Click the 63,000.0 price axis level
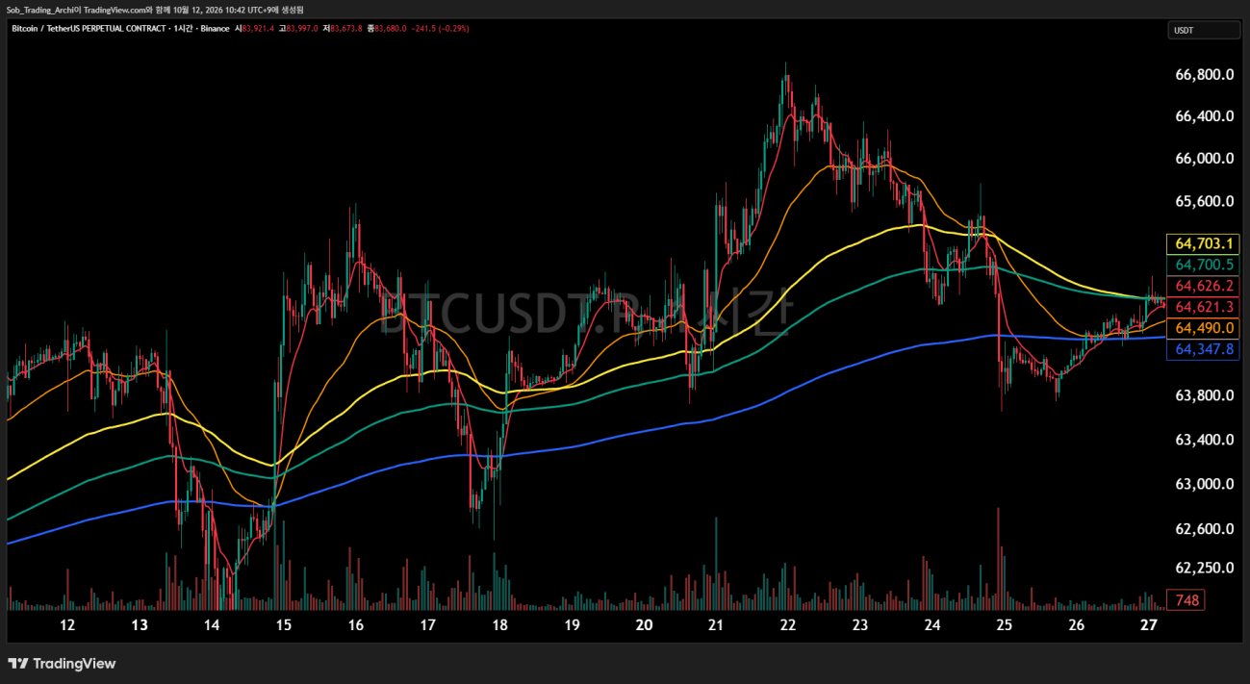1250x684 pixels. point(1205,484)
